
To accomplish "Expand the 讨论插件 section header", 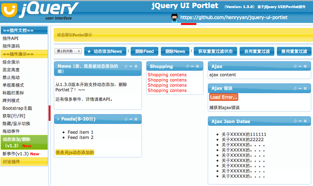I will tap(24, 162).
